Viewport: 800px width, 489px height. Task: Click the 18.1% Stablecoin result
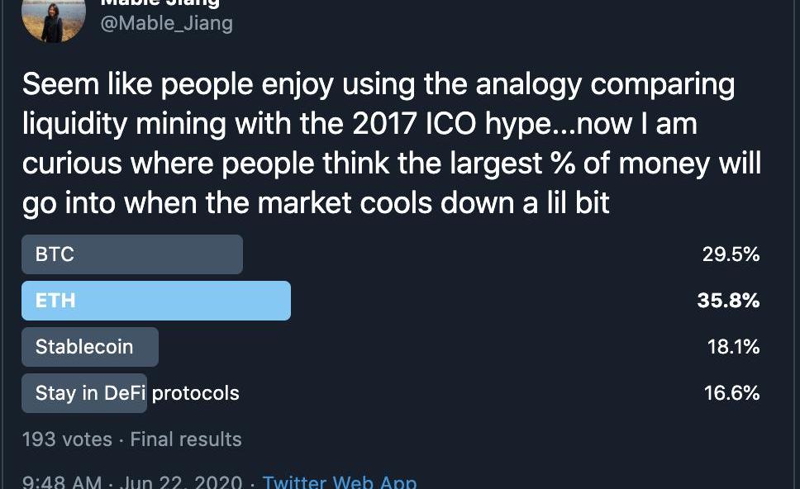point(733,347)
